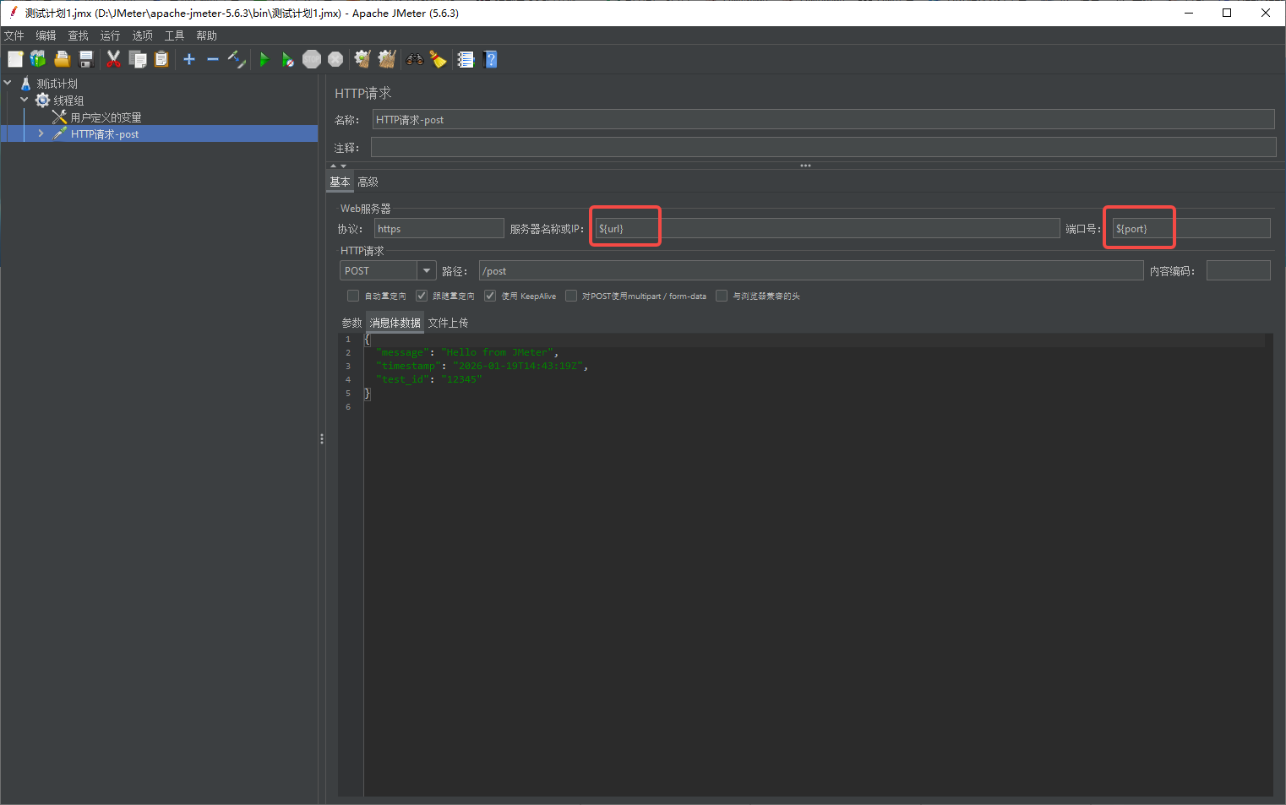
Task: Open the Templates icon
Action: 38,59
